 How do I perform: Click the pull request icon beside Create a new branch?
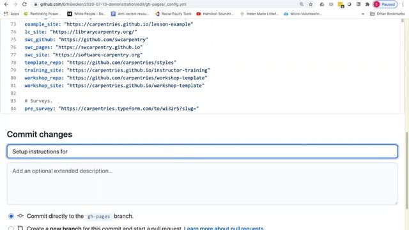coord(20,228)
